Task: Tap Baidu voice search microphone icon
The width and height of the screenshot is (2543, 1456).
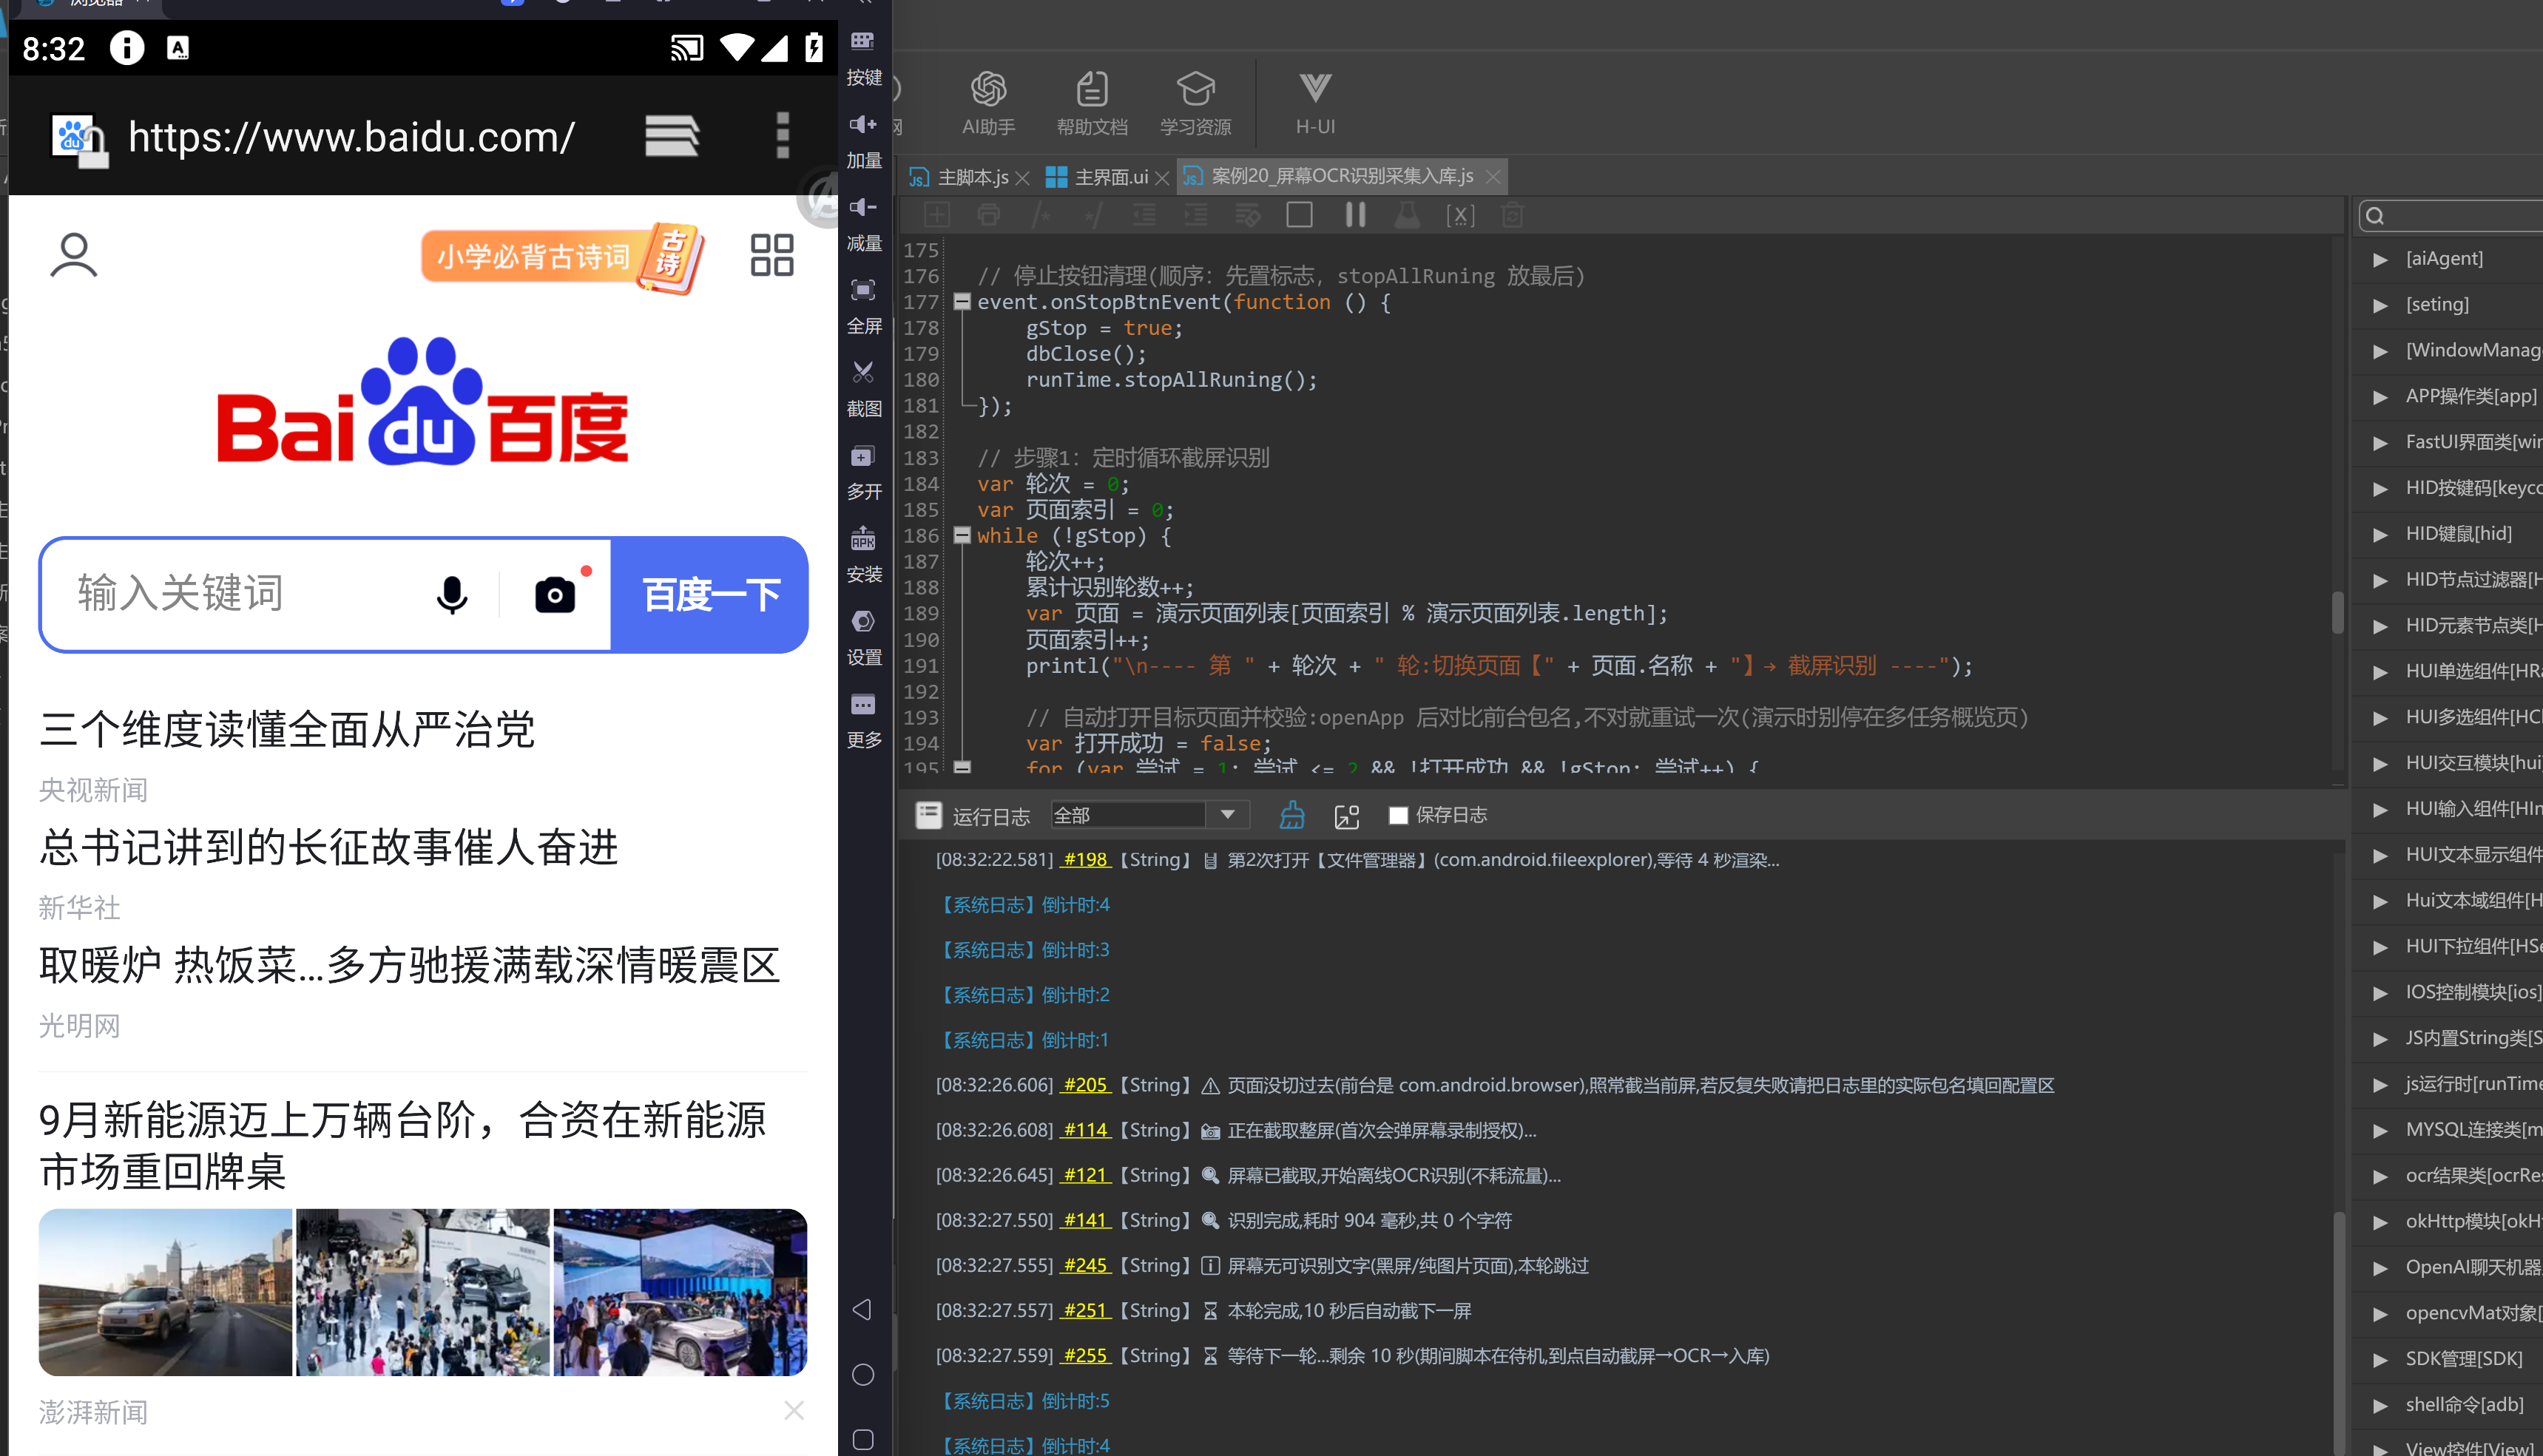Action: point(452,595)
